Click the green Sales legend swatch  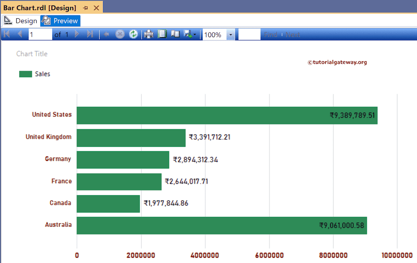pos(25,74)
